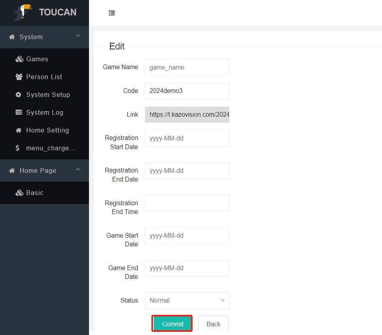The height and width of the screenshot is (335, 382).
Task: Click the Basic cubes icon
Action: click(19, 193)
